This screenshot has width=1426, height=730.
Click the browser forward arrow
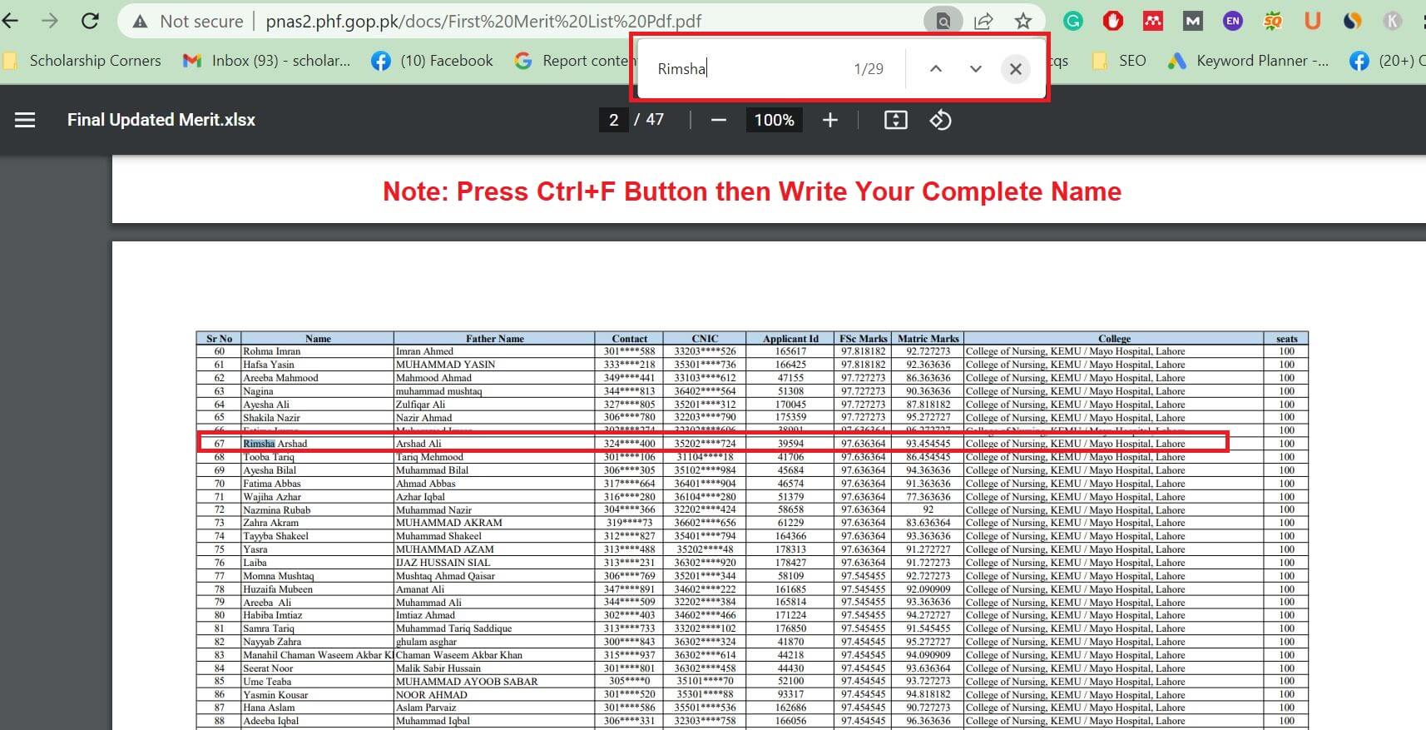(50, 21)
